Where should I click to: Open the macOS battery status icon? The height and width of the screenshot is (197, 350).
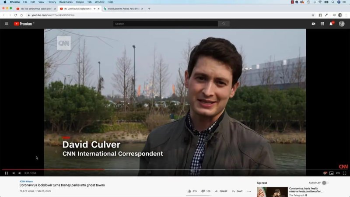[x=326, y=2]
